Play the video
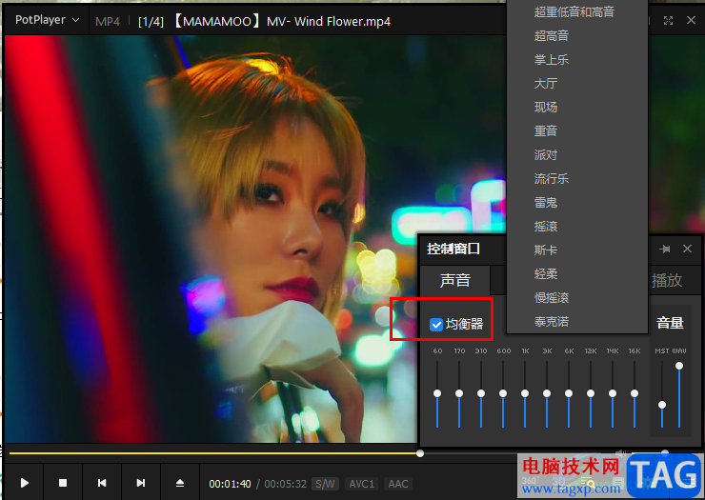The height and width of the screenshot is (500, 705). 24,484
